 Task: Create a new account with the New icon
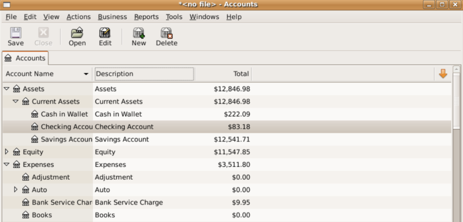point(138,33)
